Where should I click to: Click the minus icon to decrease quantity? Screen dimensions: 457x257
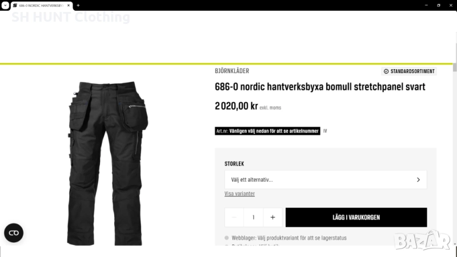(234, 218)
